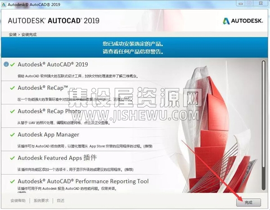Screen dimensions: 270x210
Task: Click the green checkmark next to ReCap Photo
Action: point(13,111)
